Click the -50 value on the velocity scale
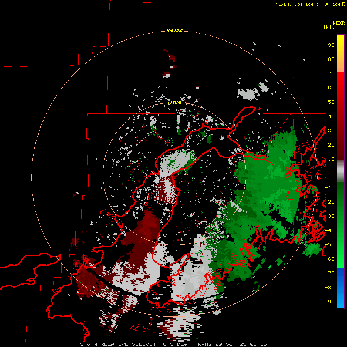Image resolution: width=347 pixels, height=347 pixels. coord(330,245)
